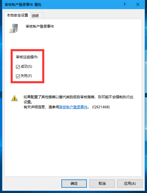Open the 审核帐户登录事件 hyperlink
The width and height of the screenshot is (147, 193).
tap(73, 107)
